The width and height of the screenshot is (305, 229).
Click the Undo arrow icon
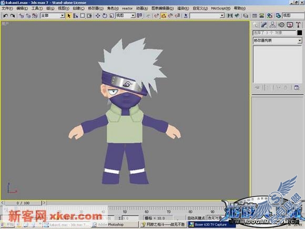[5, 16]
